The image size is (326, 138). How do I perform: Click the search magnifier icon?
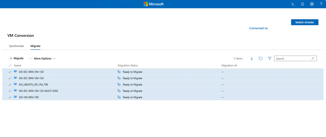point(313,58)
